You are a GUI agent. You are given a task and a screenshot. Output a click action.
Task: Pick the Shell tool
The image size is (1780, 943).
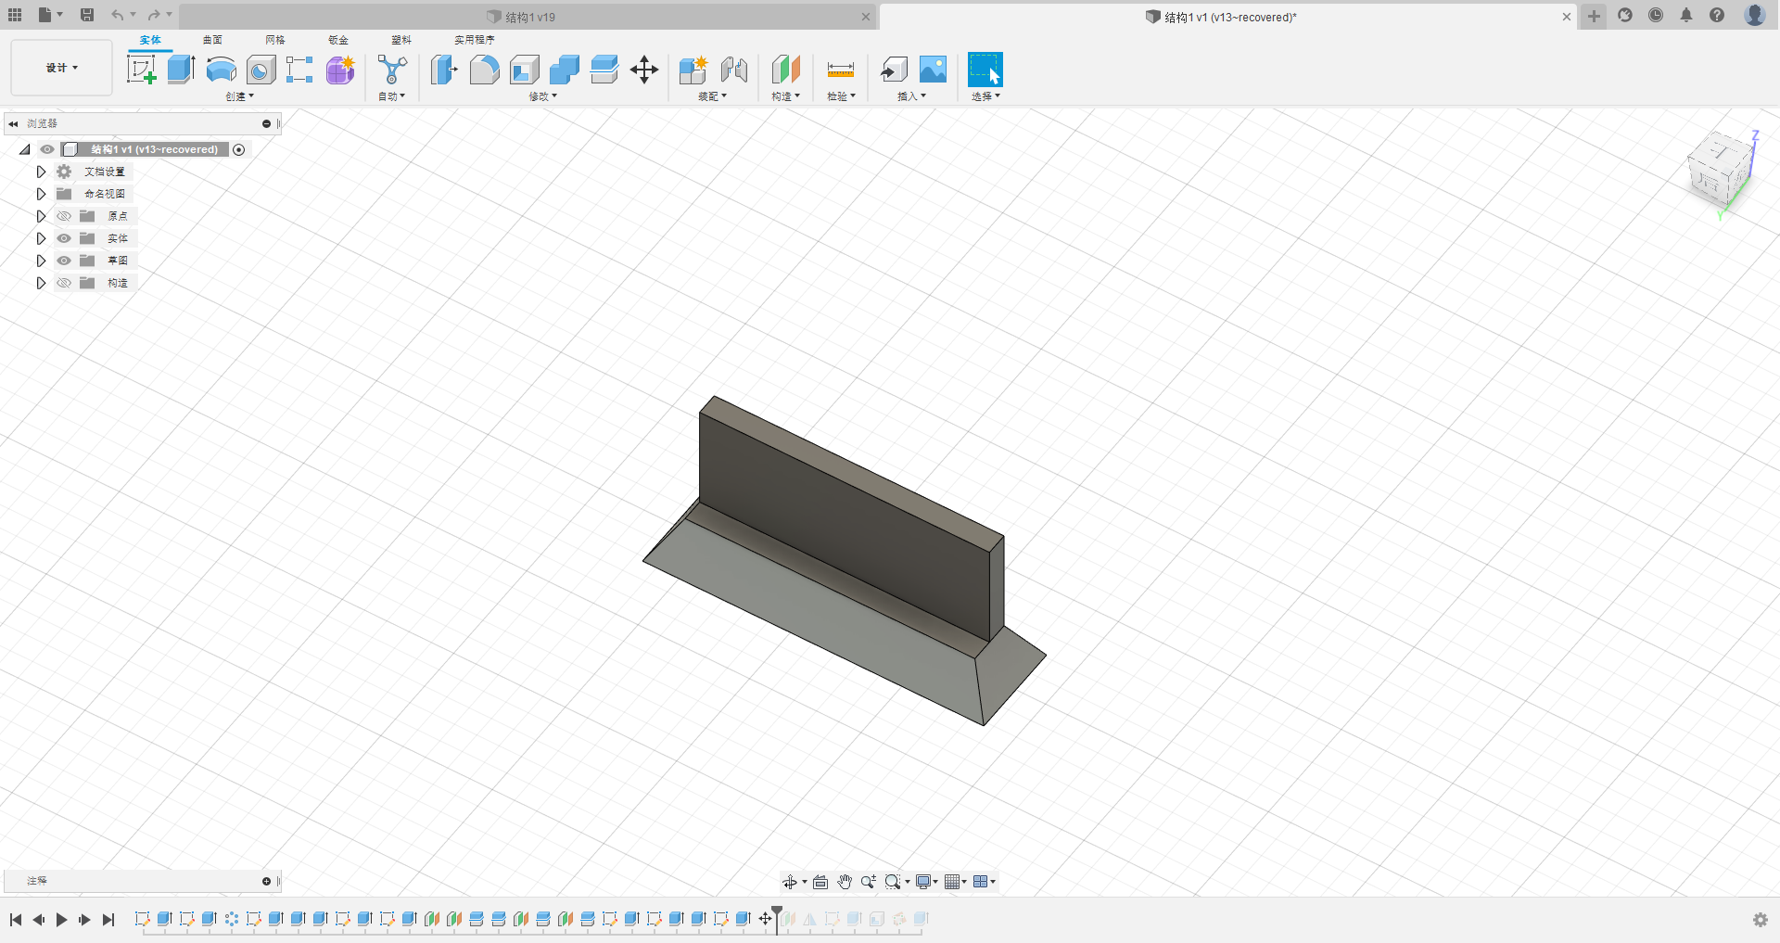[x=524, y=70]
